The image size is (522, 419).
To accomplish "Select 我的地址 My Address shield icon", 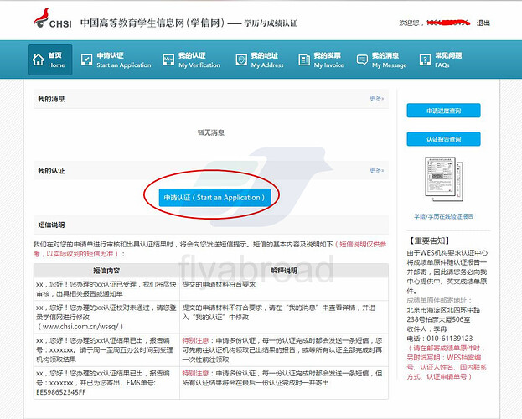I will [241, 59].
